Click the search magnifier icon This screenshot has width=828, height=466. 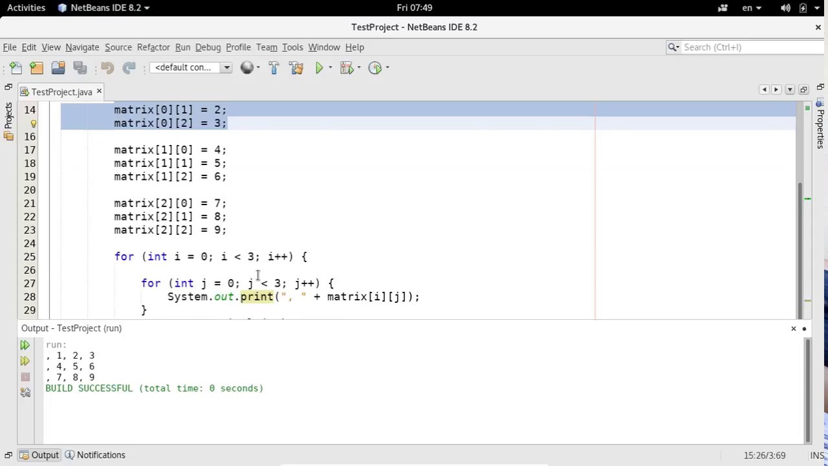tap(673, 47)
